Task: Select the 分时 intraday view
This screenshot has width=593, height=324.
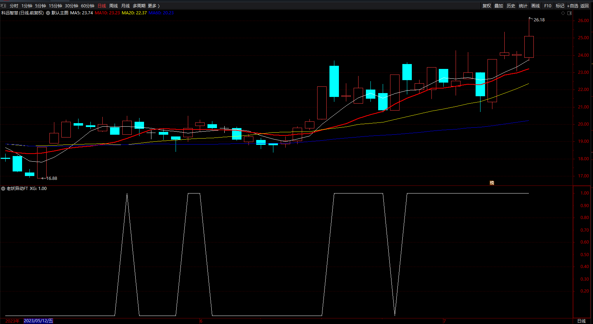Action: pyautogui.click(x=14, y=6)
